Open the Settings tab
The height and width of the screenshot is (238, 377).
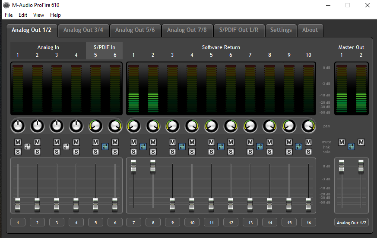click(281, 30)
